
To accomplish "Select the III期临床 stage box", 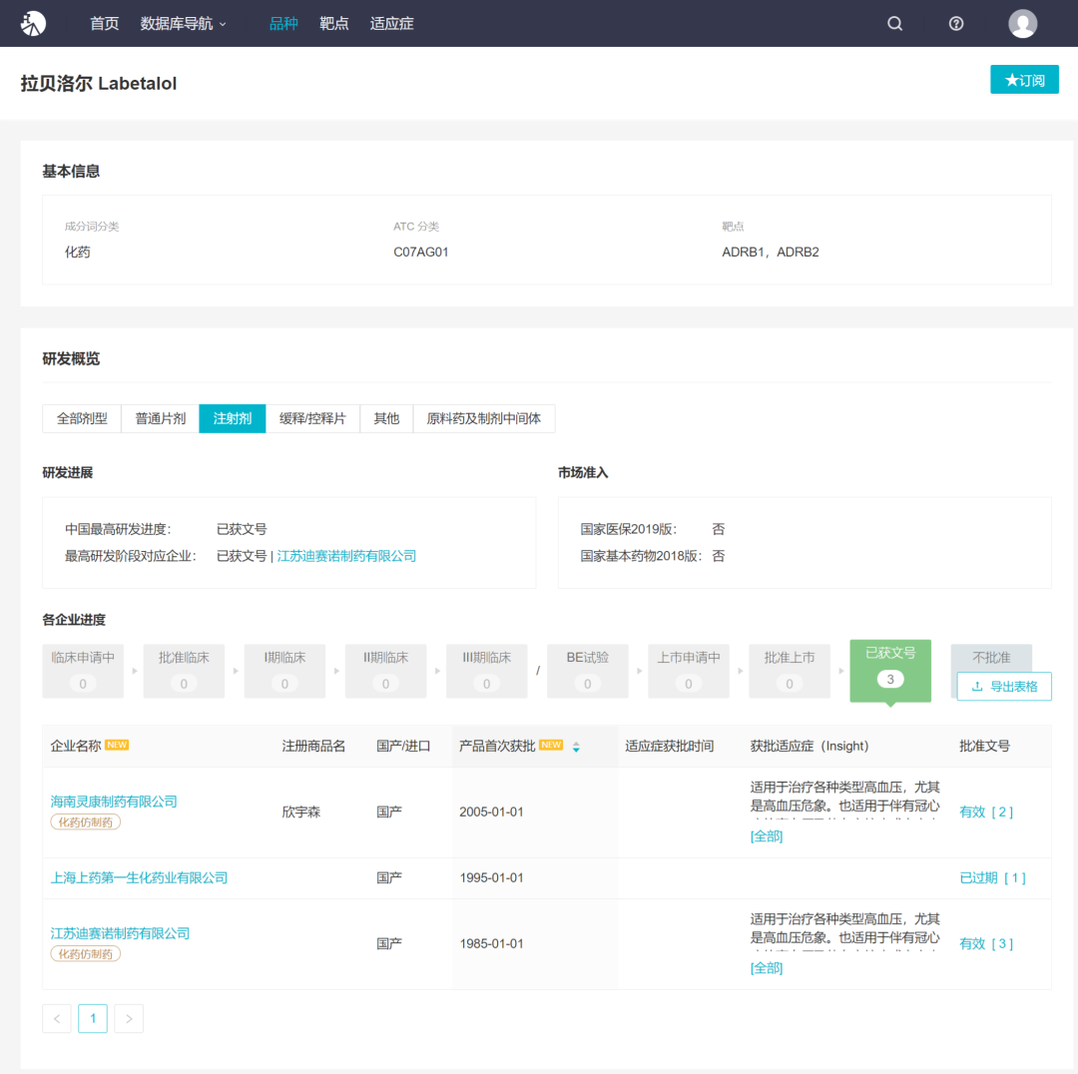I will pyautogui.click(x=487, y=671).
